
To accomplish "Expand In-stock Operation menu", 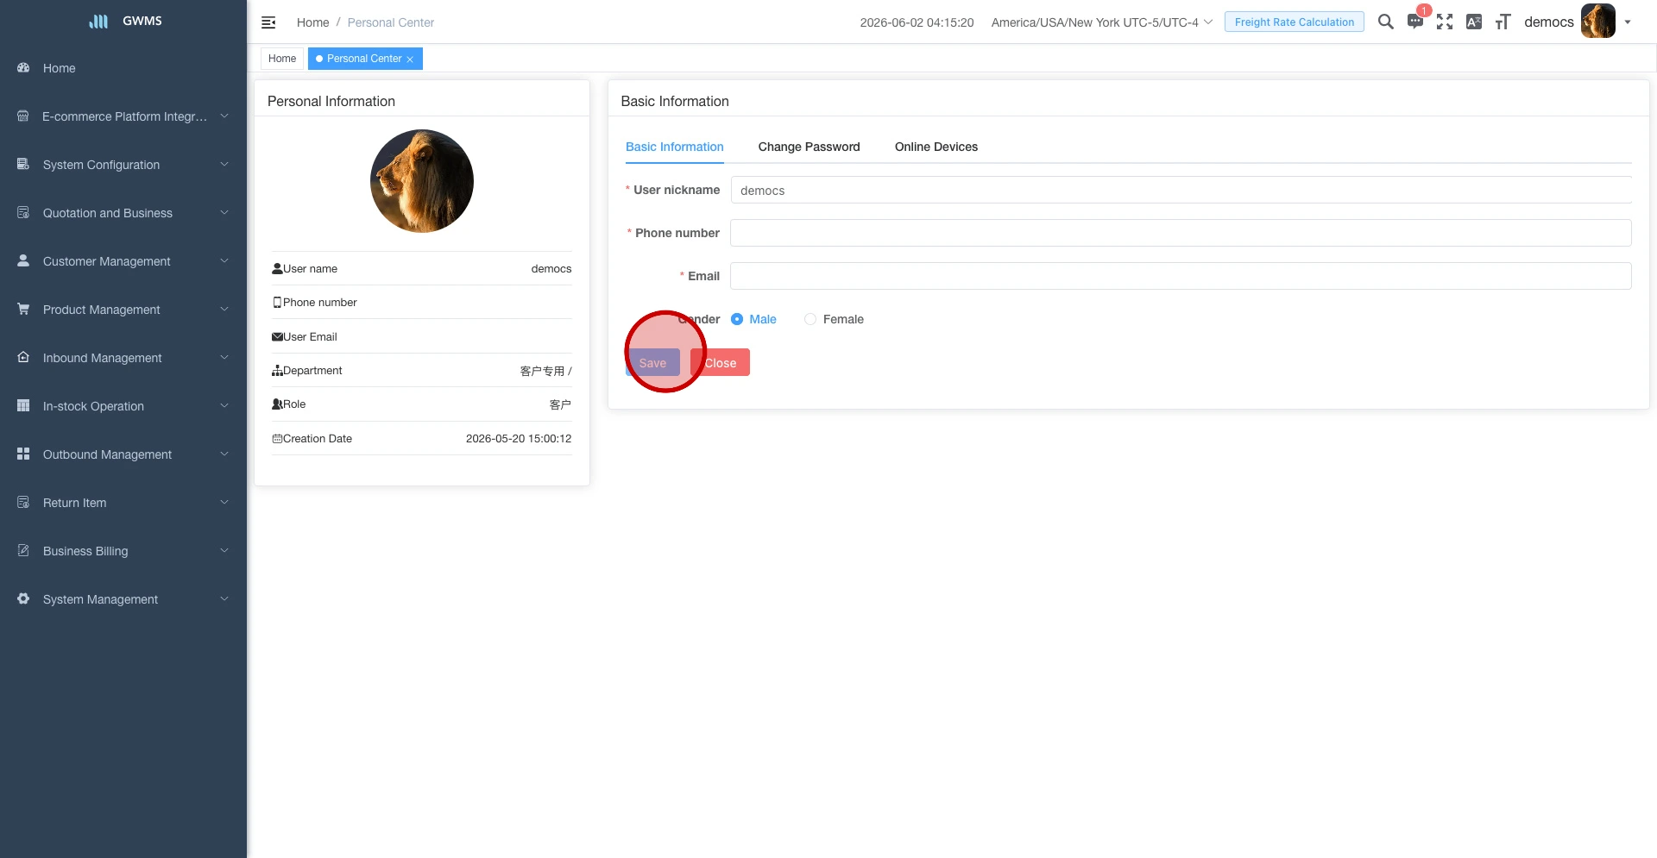I will click(224, 405).
